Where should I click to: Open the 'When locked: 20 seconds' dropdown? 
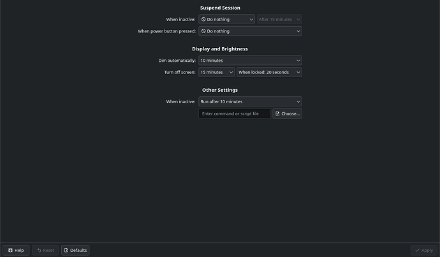click(269, 72)
